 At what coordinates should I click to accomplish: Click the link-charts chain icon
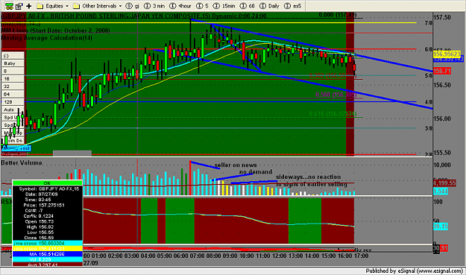pos(9,6)
